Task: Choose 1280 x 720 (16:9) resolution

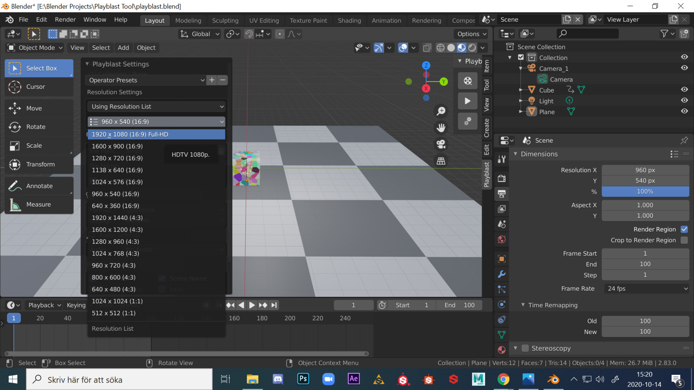Action: (x=157, y=158)
